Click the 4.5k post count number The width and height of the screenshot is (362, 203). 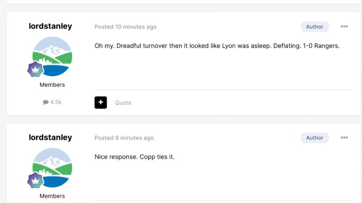click(56, 102)
